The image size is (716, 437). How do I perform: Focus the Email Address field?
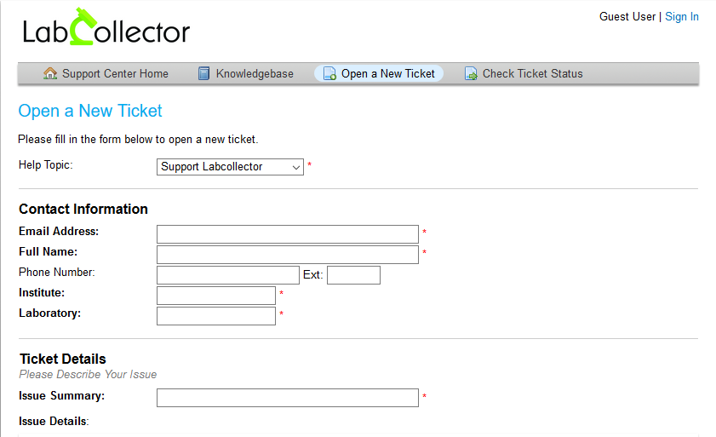(x=288, y=234)
